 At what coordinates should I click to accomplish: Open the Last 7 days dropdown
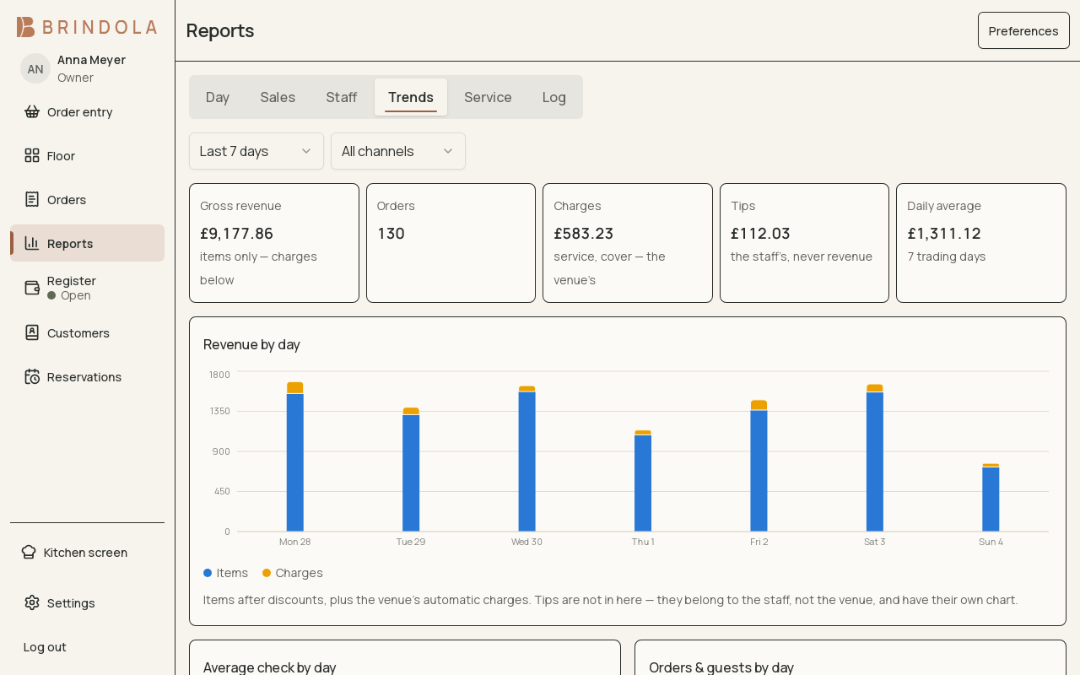(256, 151)
